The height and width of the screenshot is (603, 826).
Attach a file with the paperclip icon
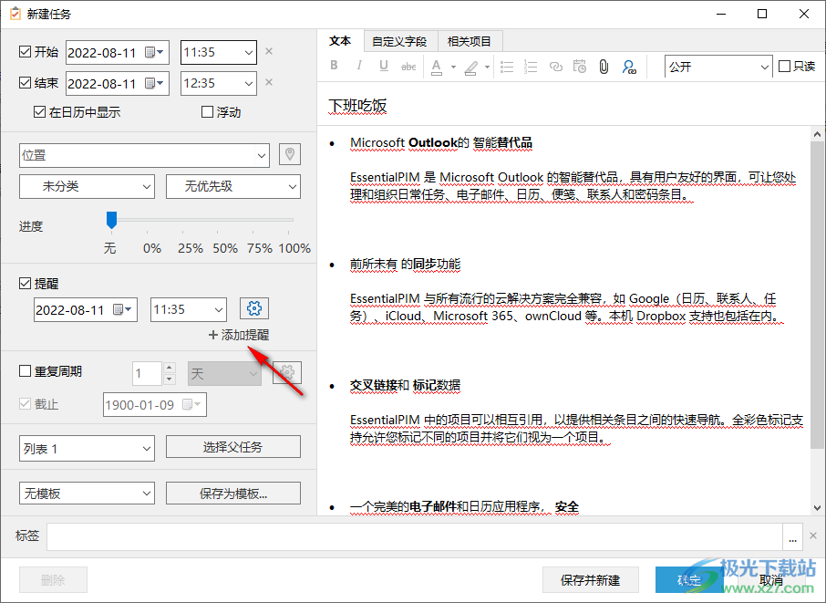pos(604,67)
